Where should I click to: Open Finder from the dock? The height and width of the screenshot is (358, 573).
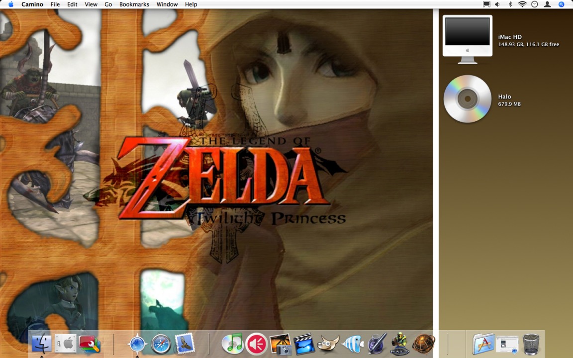click(x=42, y=344)
